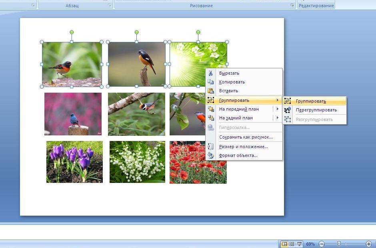Click rotation handle of second bird picture

click(136, 32)
